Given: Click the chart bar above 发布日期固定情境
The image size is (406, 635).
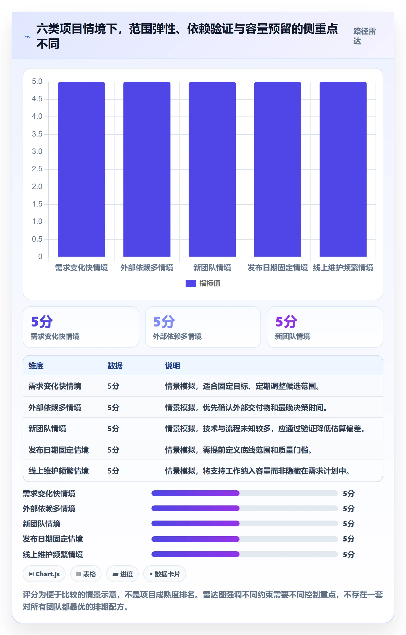Looking at the screenshot, I should [278, 169].
